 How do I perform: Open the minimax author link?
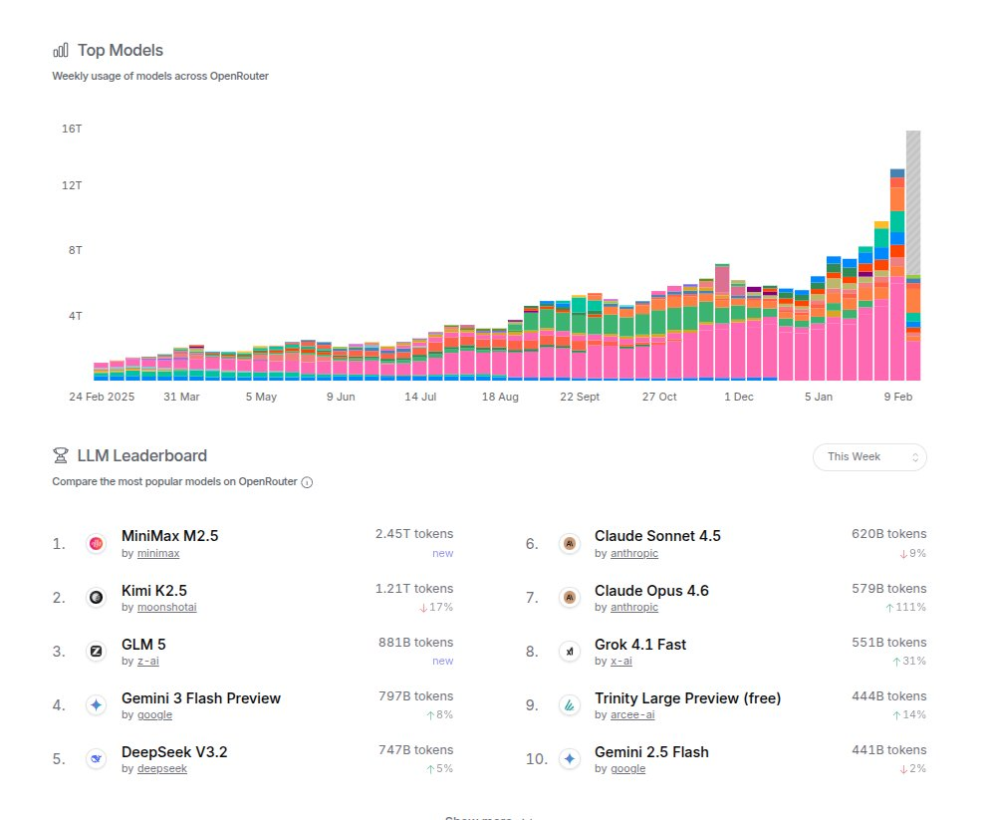tap(158, 554)
